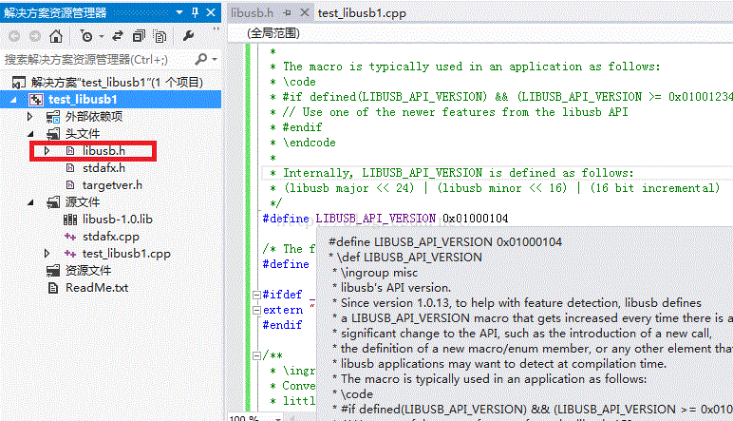The image size is (733, 421).
Task: Toggle the Show All Files icon
Action: 160,36
